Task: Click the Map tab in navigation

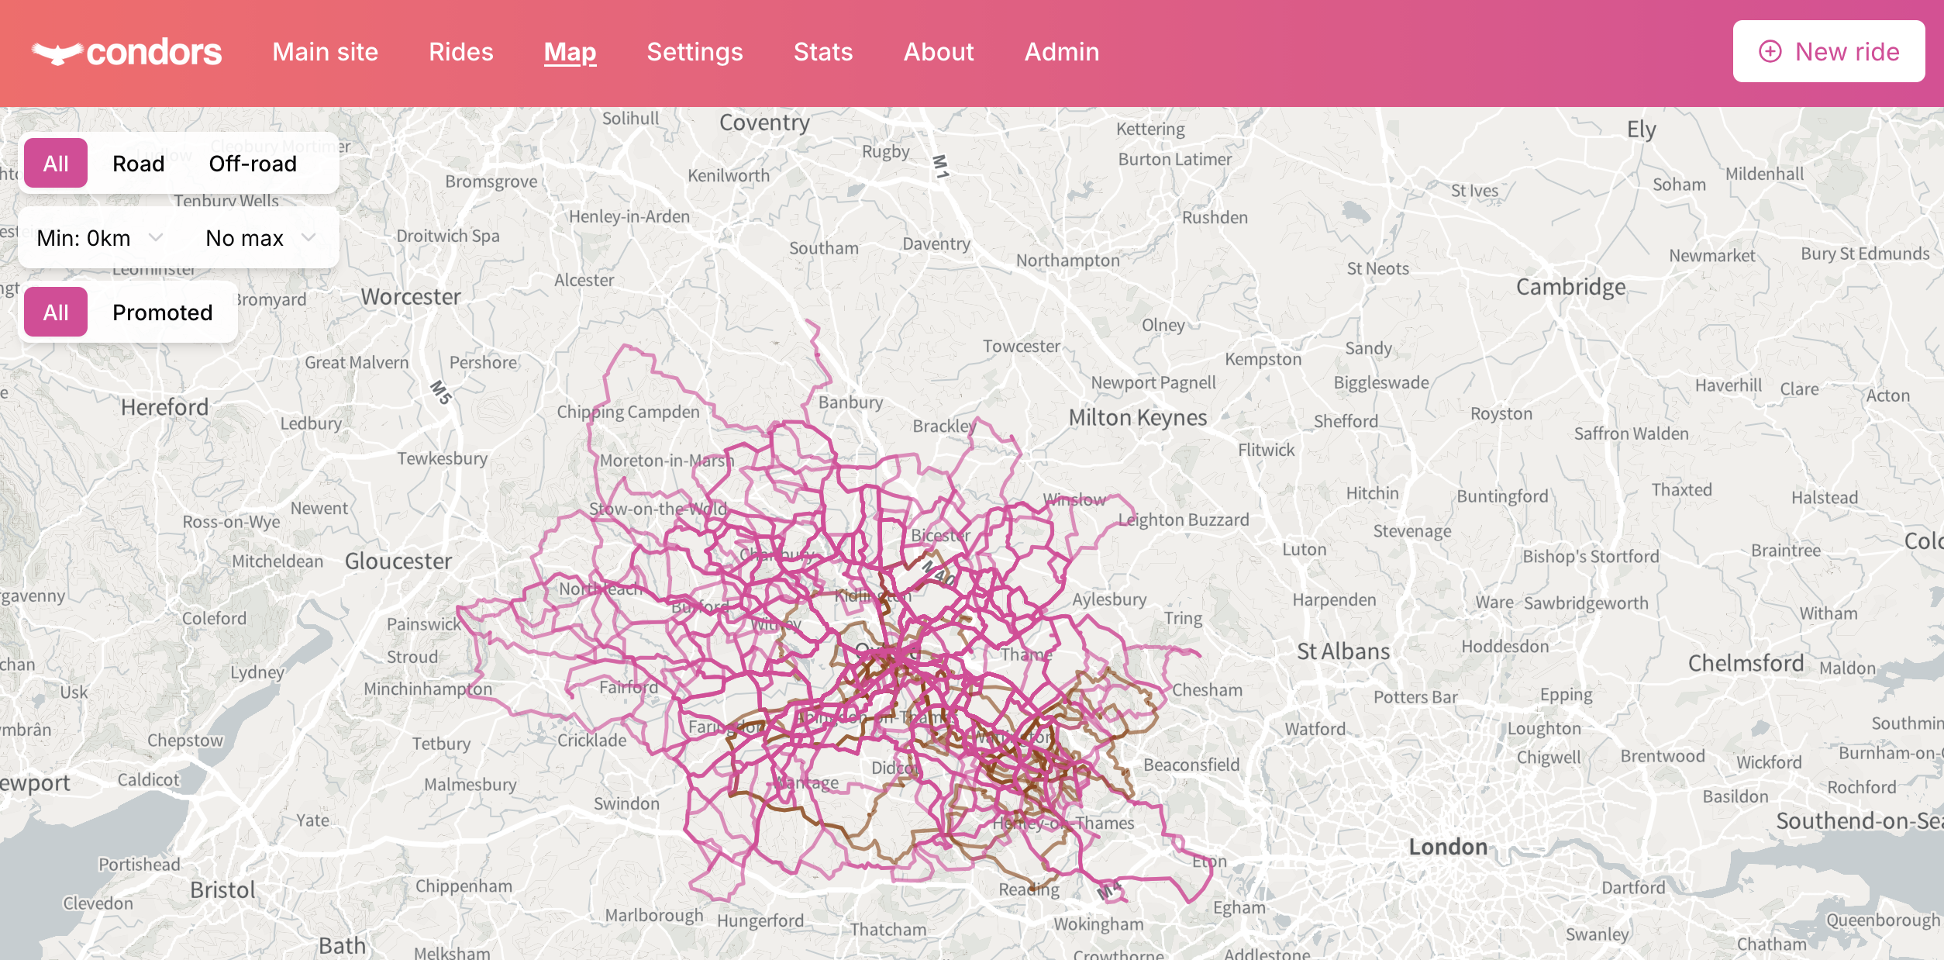Action: click(x=570, y=52)
